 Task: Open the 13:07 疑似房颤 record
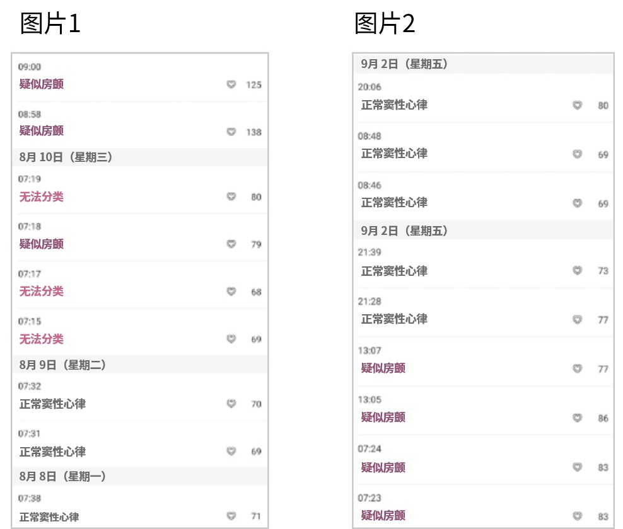tap(483, 361)
